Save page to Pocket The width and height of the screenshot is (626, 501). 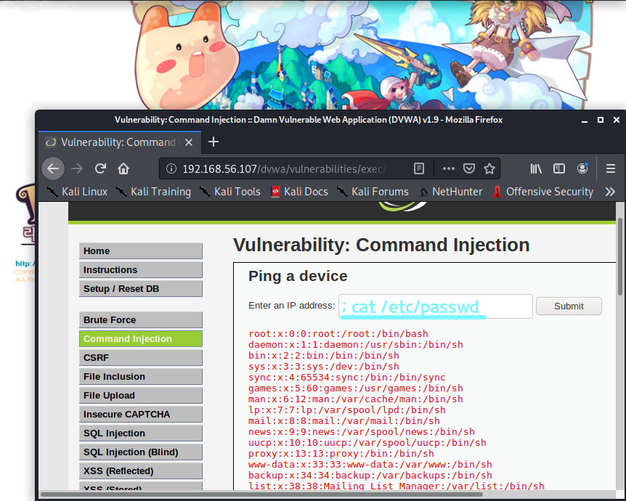468,168
